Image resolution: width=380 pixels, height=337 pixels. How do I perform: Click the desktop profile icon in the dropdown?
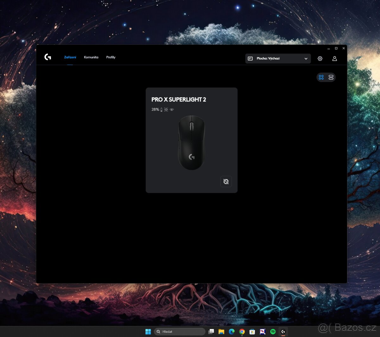(250, 58)
